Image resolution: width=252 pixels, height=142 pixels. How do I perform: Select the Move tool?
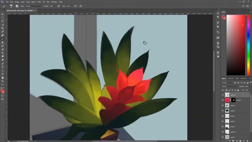tap(2, 14)
